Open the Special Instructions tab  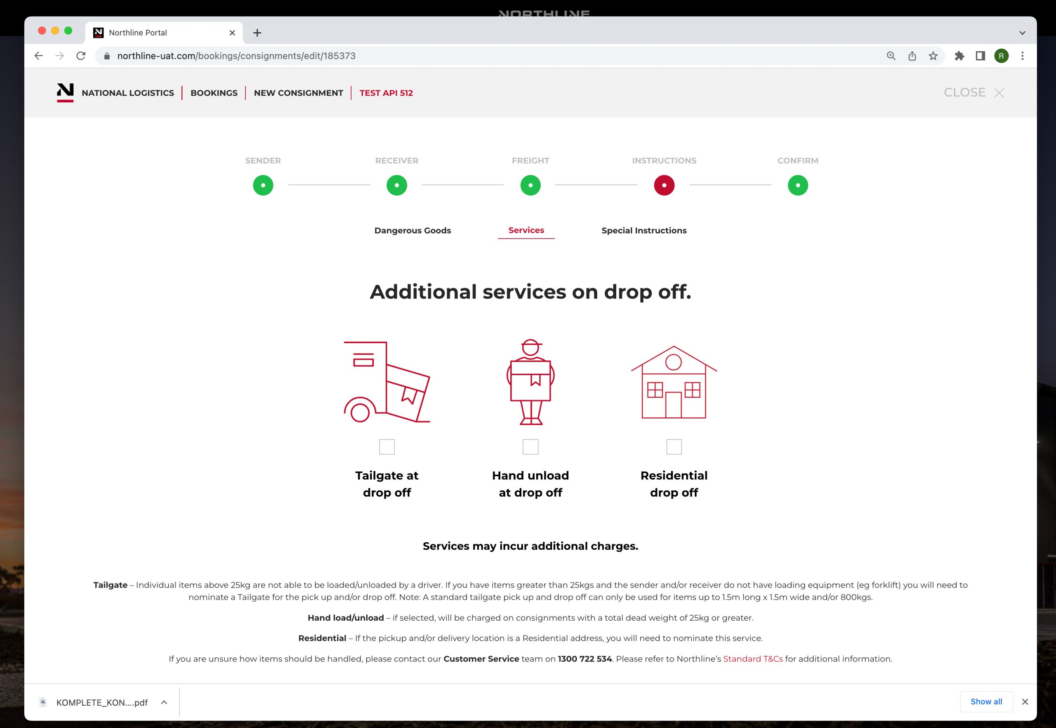point(644,230)
